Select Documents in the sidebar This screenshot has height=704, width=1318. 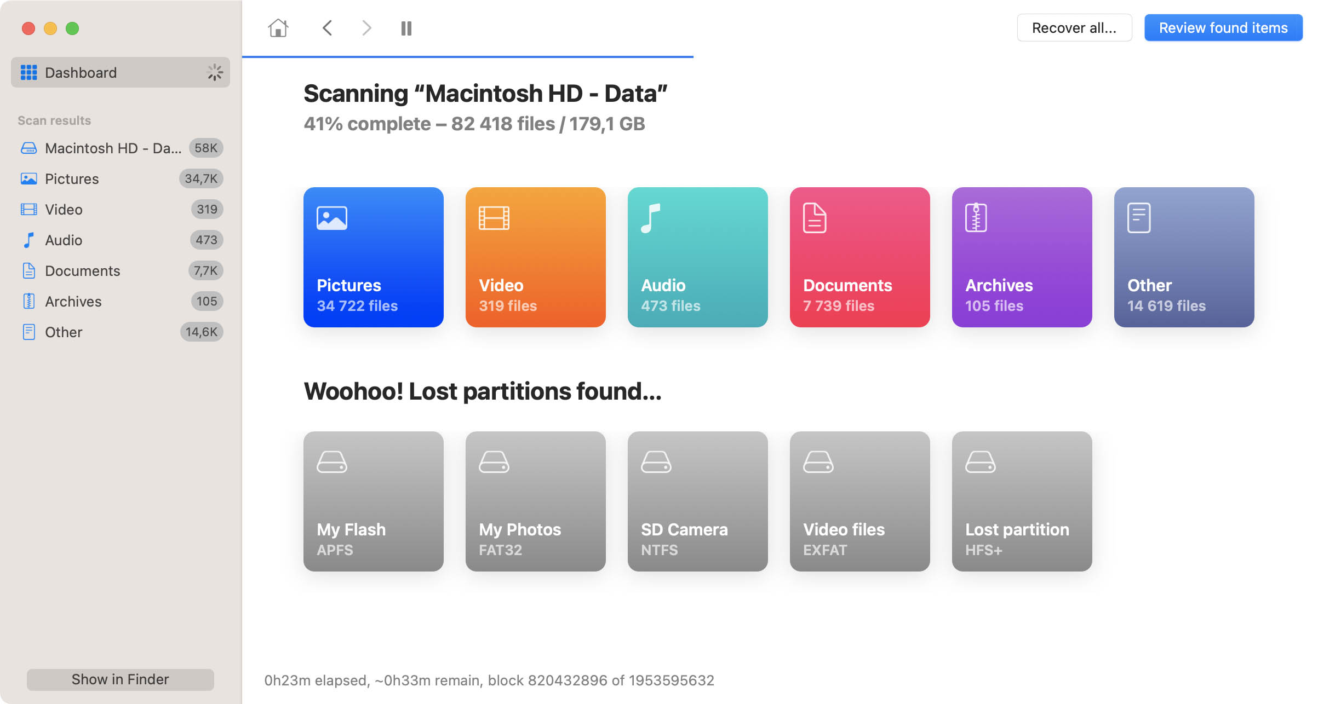pyautogui.click(x=82, y=270)
